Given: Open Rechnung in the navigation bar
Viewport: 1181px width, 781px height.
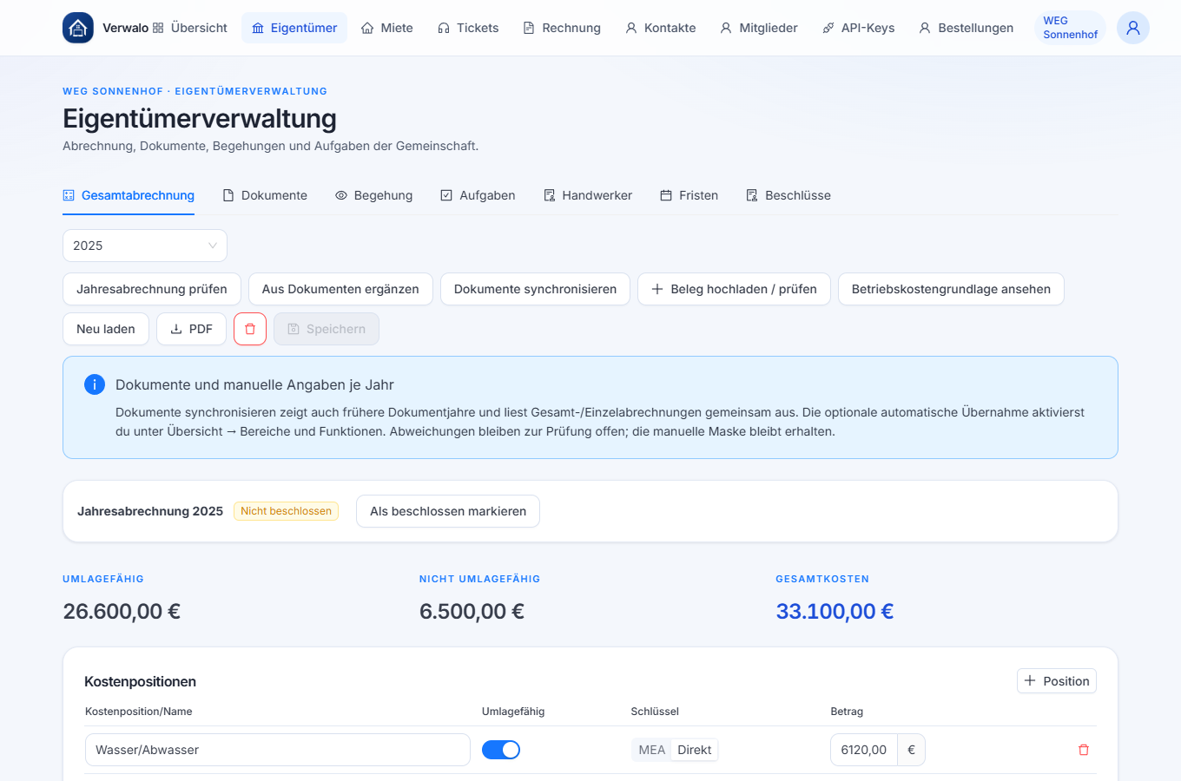Looking at the screenshot, I should coord(562,28).
